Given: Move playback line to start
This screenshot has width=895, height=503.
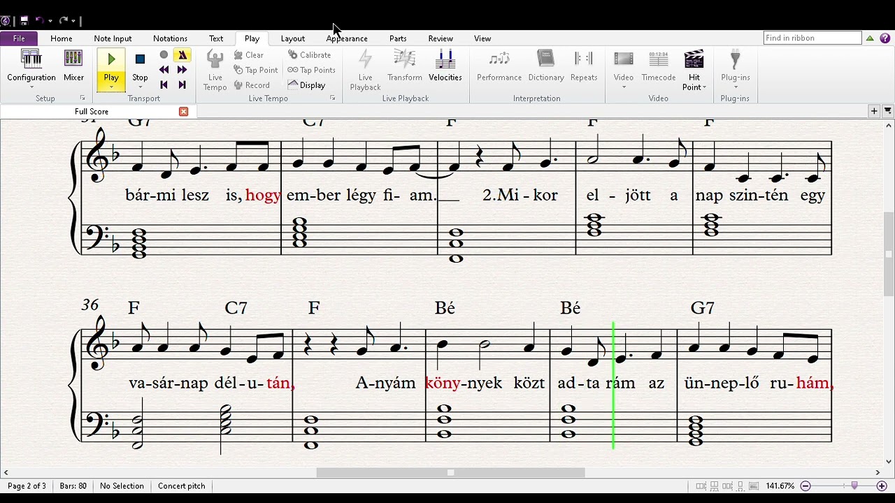Looking at the screenshot, I should 164,85.
